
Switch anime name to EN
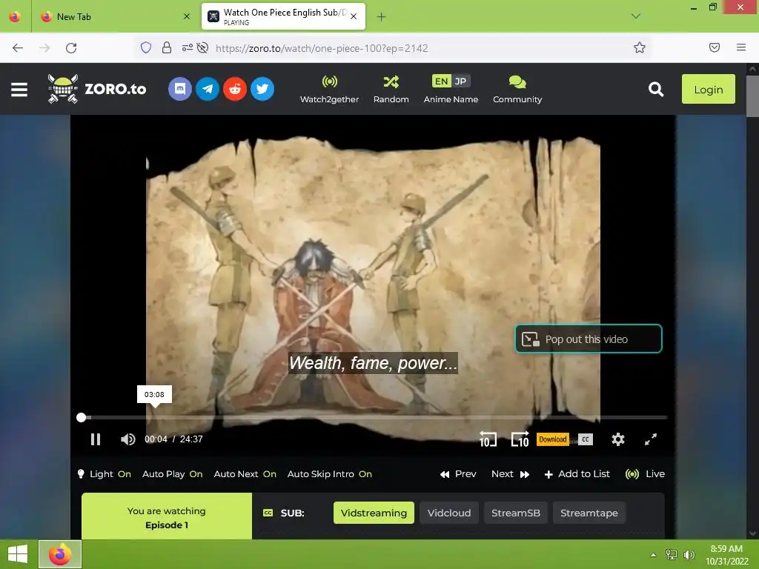(x=441, y=81)
